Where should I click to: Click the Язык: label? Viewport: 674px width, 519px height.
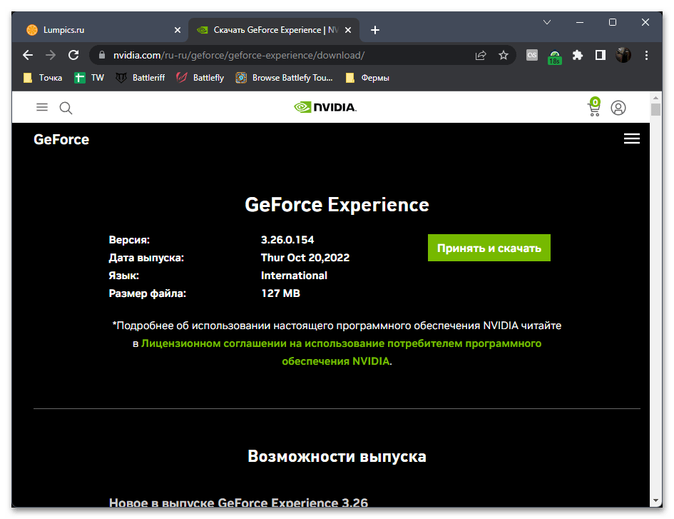pyautogui.click(x=124, y=276)
